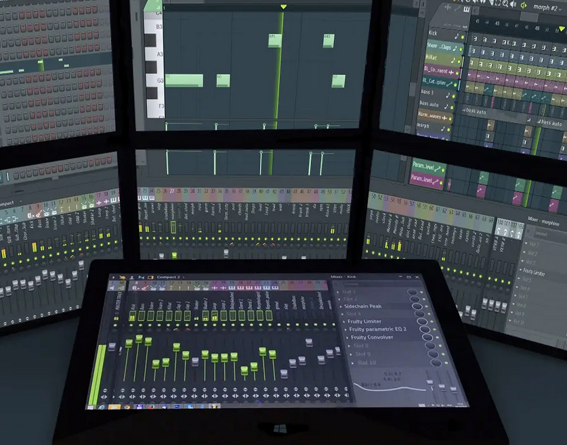Mute the Kick track in the playlist

(463, 37)
